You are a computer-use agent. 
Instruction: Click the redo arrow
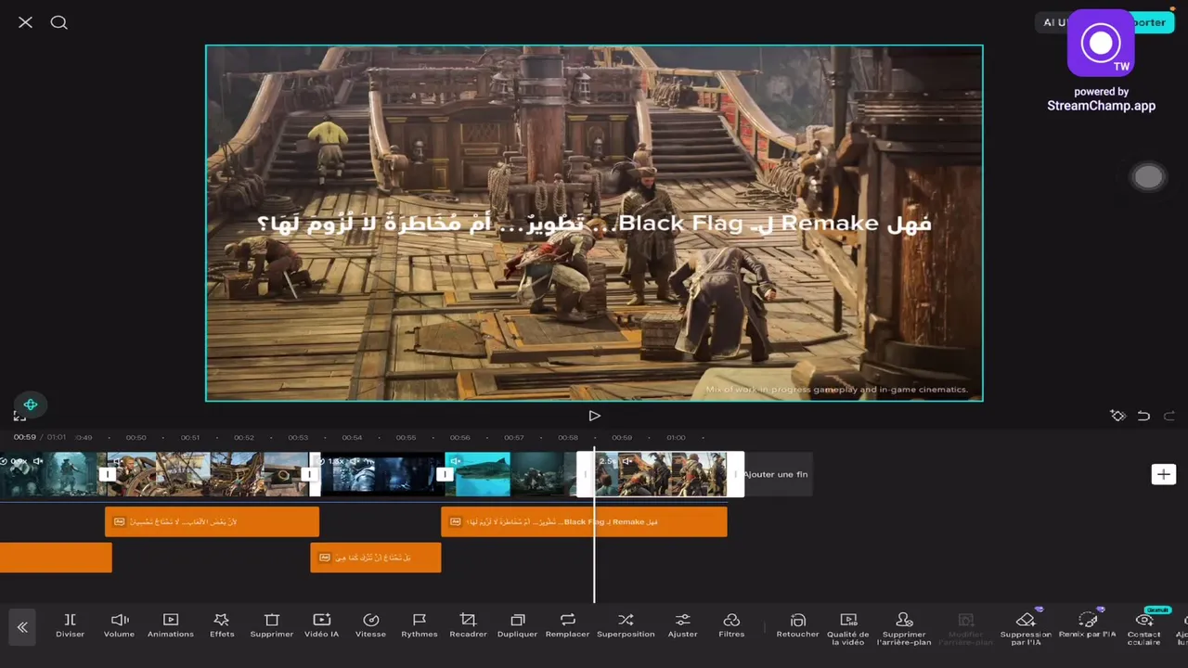(1169, 416)
